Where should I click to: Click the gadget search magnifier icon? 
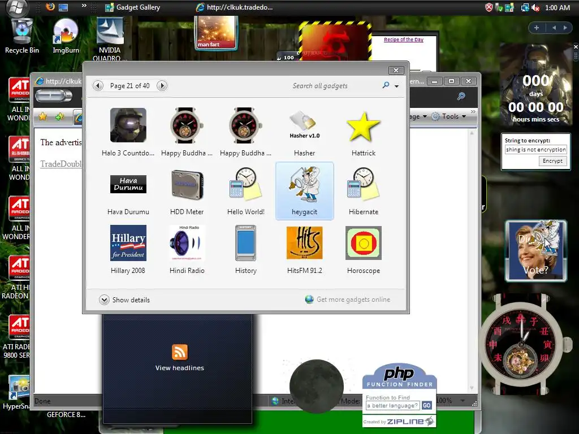[386, 85]
